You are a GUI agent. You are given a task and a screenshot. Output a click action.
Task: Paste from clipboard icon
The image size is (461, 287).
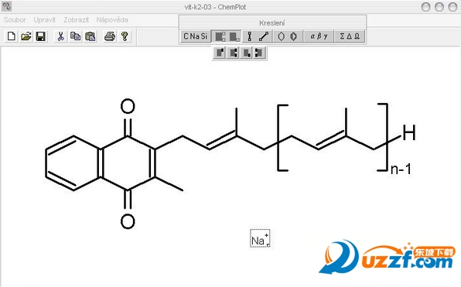tap(90, 36)
